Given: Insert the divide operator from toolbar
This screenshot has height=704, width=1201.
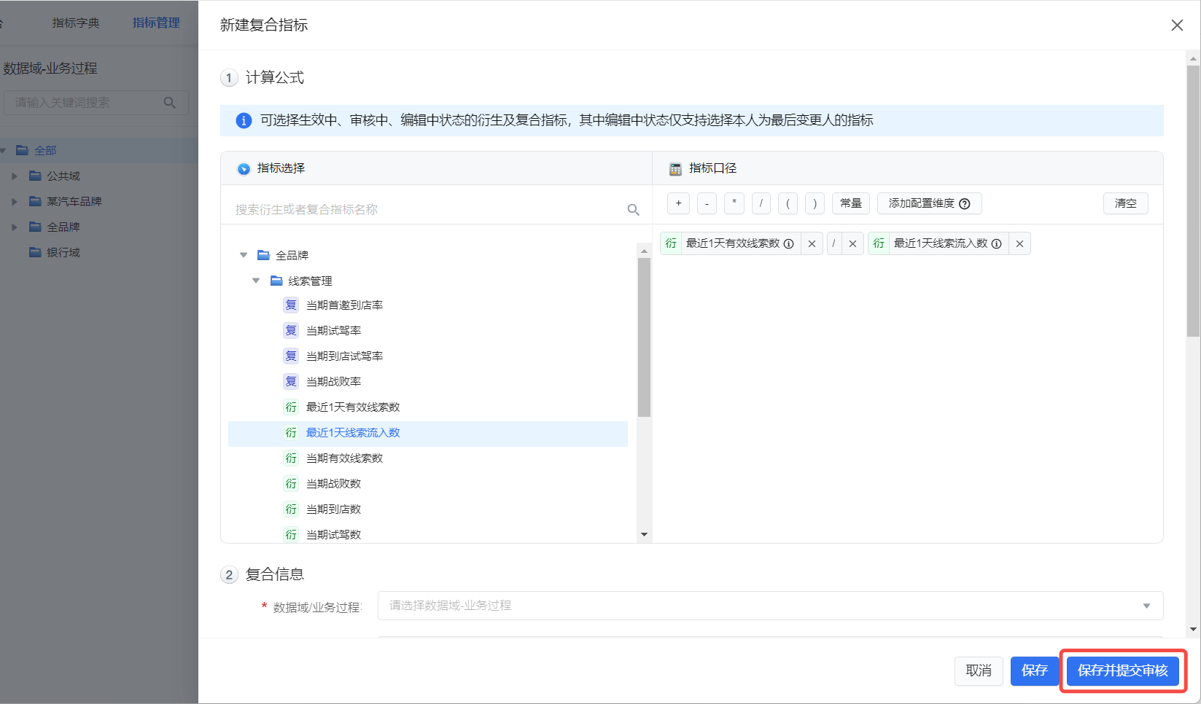Looking at the screenshot, I should click(761, 203).
